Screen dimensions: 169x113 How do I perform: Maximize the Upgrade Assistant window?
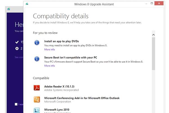(152, 3)
